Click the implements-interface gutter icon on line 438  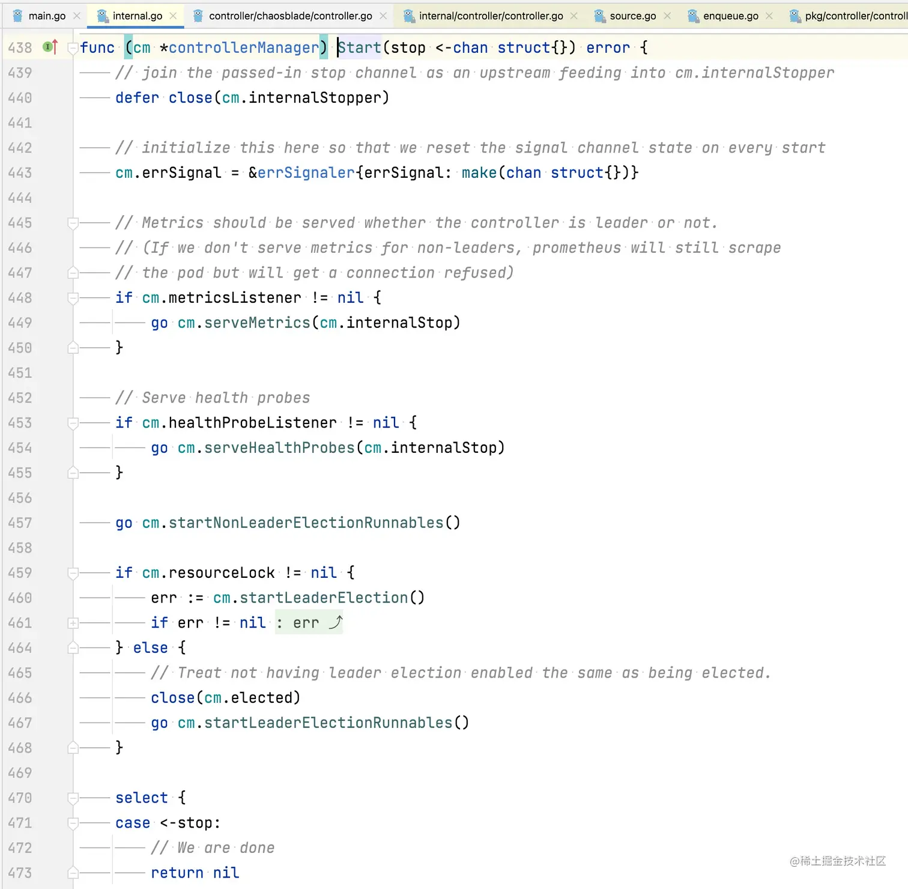point(50,47)
